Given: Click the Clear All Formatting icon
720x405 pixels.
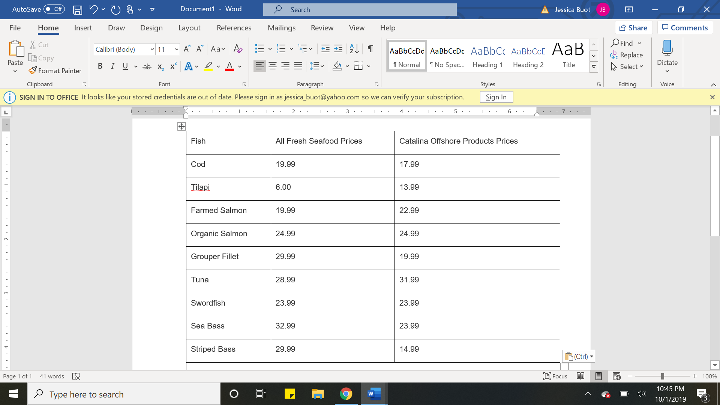Looking at the screenshot, I should coord(238,49).
